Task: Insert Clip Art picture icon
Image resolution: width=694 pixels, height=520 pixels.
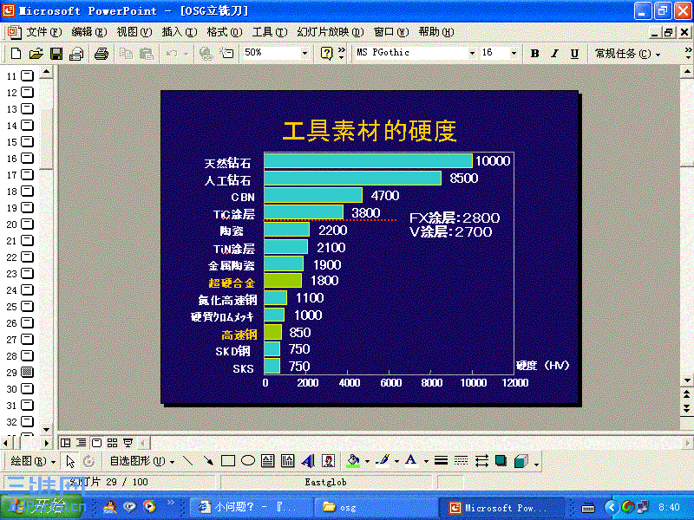Action: point(328,461)
